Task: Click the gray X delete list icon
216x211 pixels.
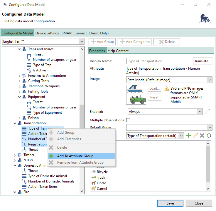Action: (x=202, y=135)
